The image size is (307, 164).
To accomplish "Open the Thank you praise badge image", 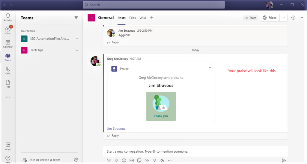I will pyautogui.click(x=161, y=106).
